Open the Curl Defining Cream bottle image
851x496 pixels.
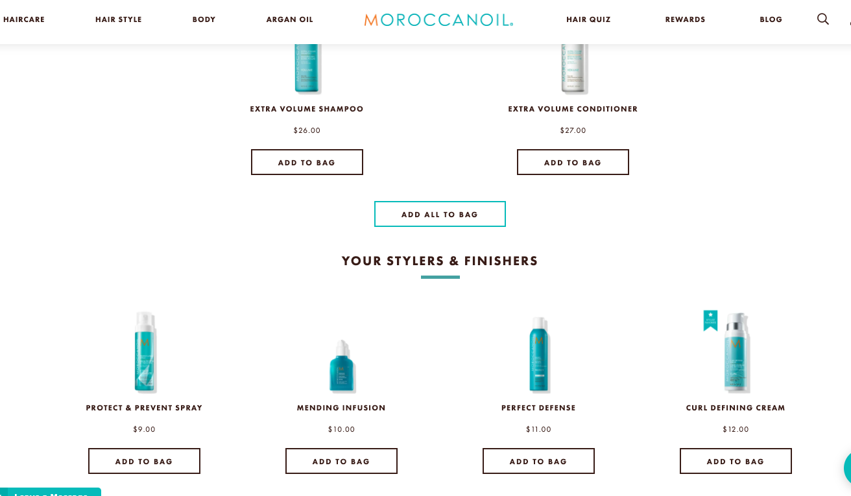[x=736, y=353]
